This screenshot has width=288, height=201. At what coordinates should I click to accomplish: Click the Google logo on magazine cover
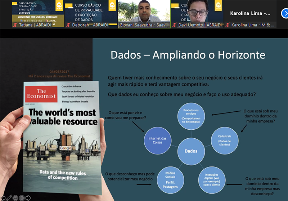(66, 148)
